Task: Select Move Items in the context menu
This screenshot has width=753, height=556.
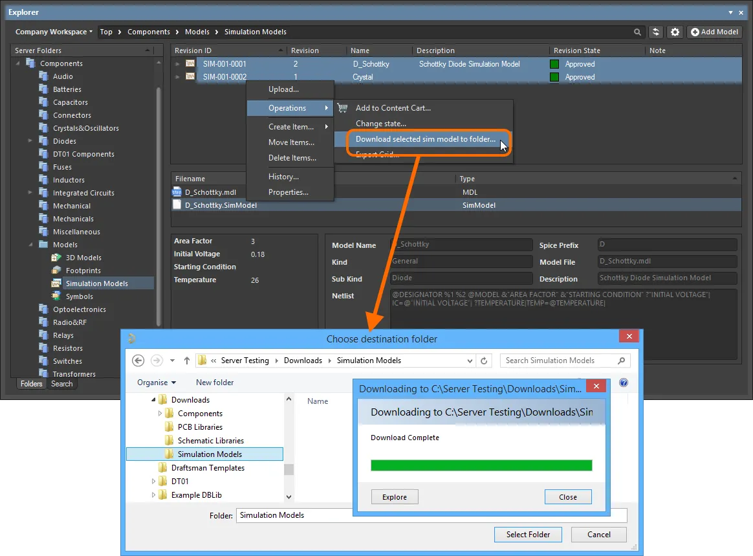Action: (x=291, y=142)
